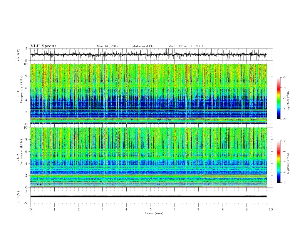305x235 pixels.
Task: Click the time axis tick label "7"
Action: pos(198,209)
